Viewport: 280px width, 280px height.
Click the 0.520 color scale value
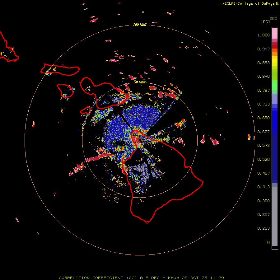264,160
